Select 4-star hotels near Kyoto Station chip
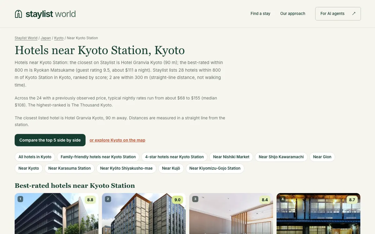 pyautogui.click(x=174, y=157)
